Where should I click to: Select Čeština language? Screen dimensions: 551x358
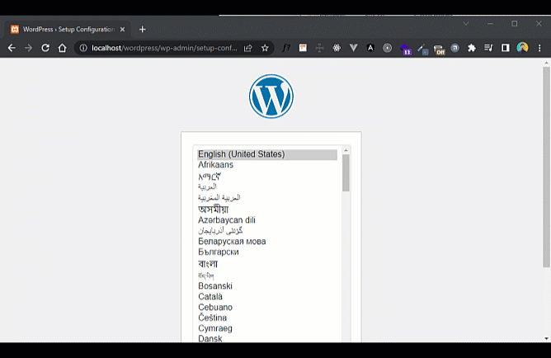point(267,318)
